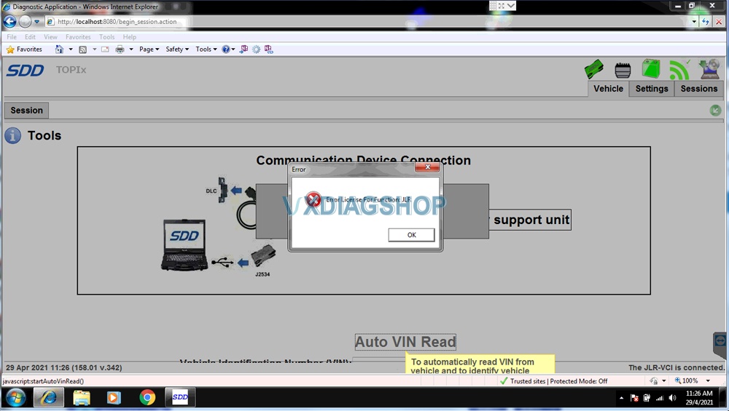Click the blue Help question mark icon
The width and height of the screenshot is (729, 411).
225,49
